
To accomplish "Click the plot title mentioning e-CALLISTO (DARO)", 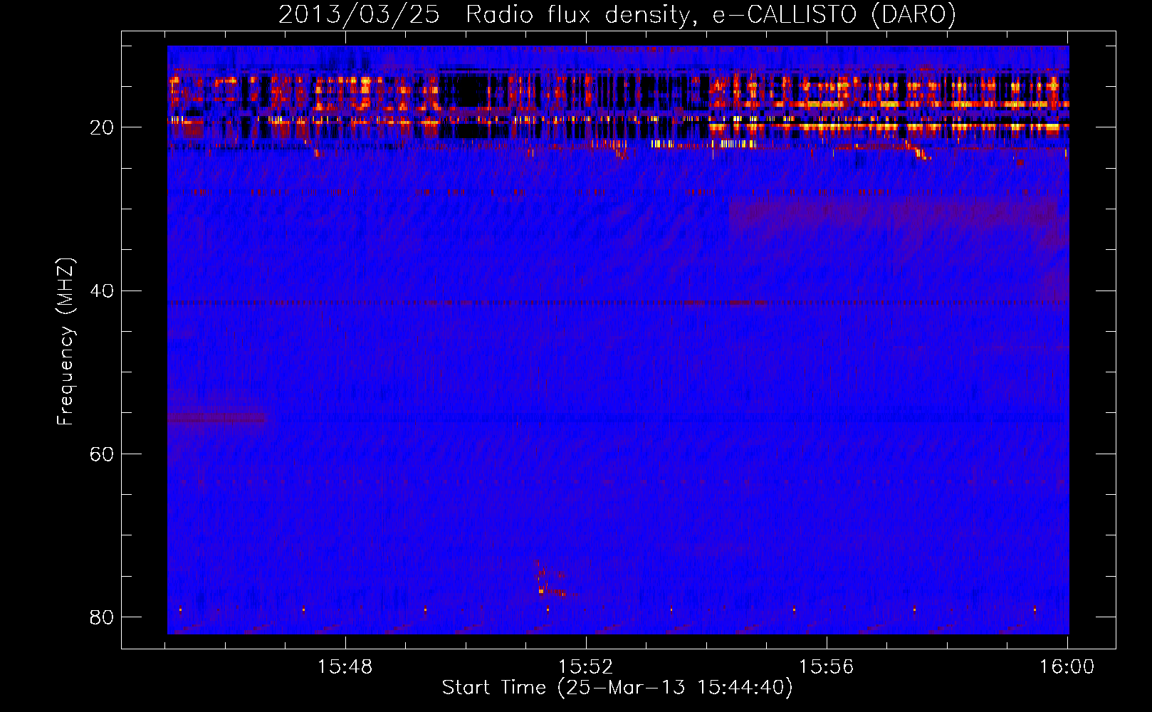I will (617, 14).
